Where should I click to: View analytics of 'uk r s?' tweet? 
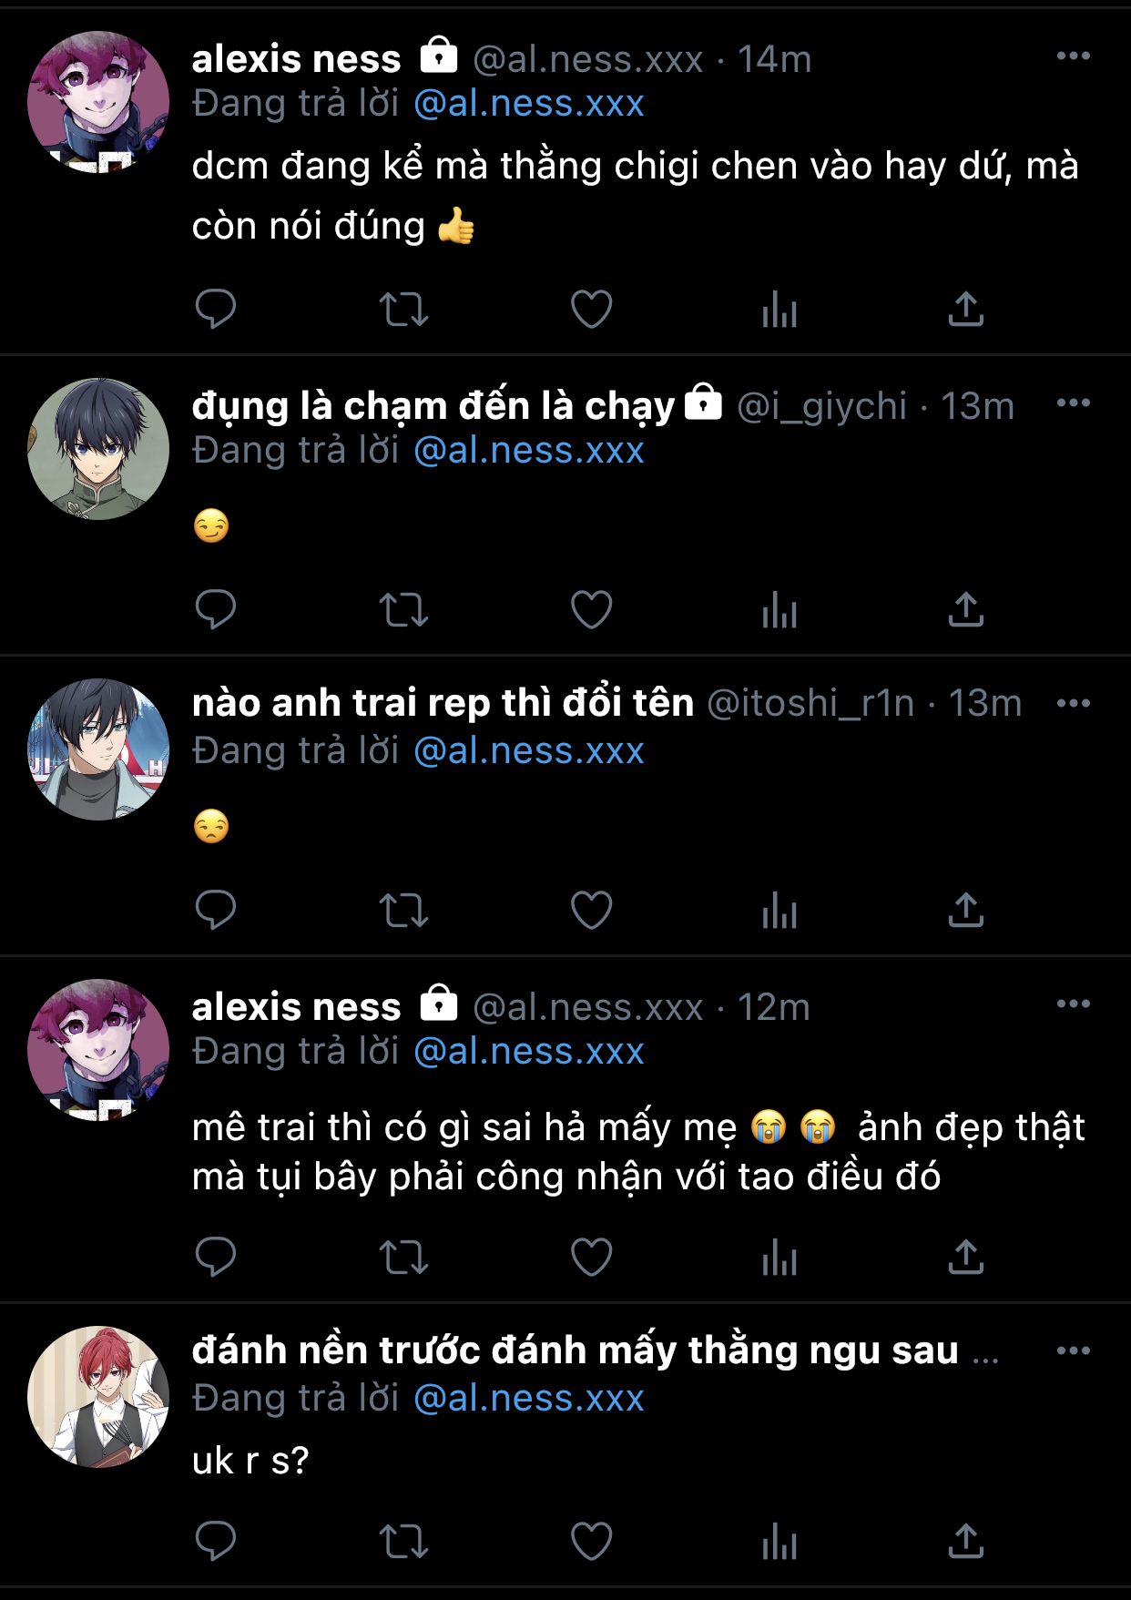click(779, 1541)
